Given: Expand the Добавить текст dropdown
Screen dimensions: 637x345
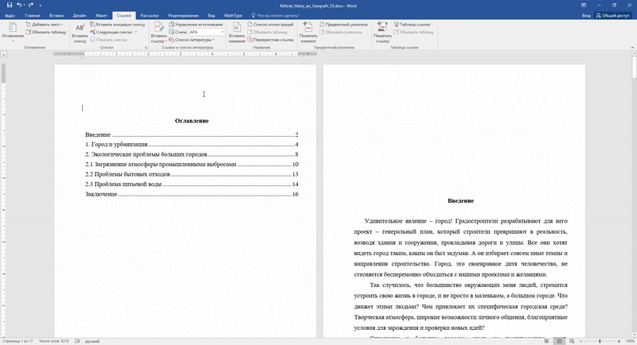Looking at the screenshot, I should coord(44,25).
